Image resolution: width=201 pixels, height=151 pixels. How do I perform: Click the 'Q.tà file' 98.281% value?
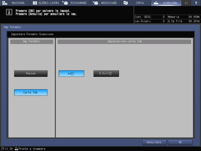pos(194,21)
